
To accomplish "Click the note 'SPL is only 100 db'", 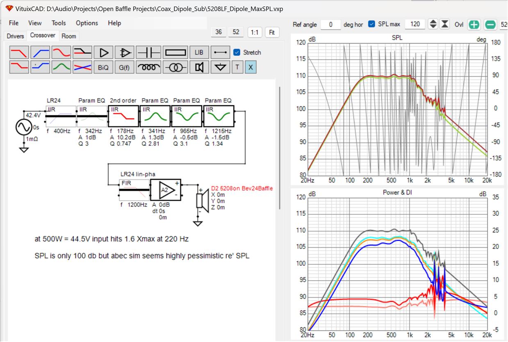I will point(142,256).
